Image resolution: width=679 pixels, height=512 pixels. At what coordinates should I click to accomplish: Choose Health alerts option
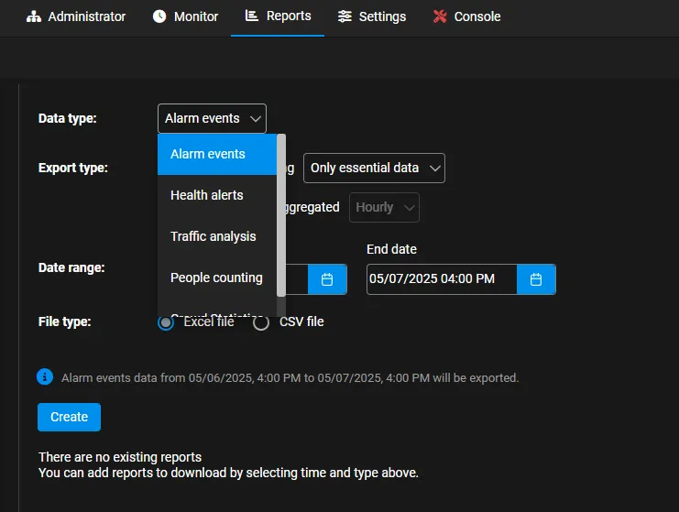[x=217, y=195]
